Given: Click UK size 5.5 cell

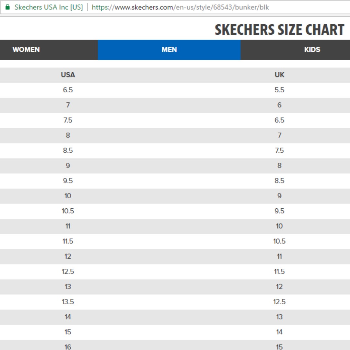Looking at the screenshot, I should (x=279, y=90).
